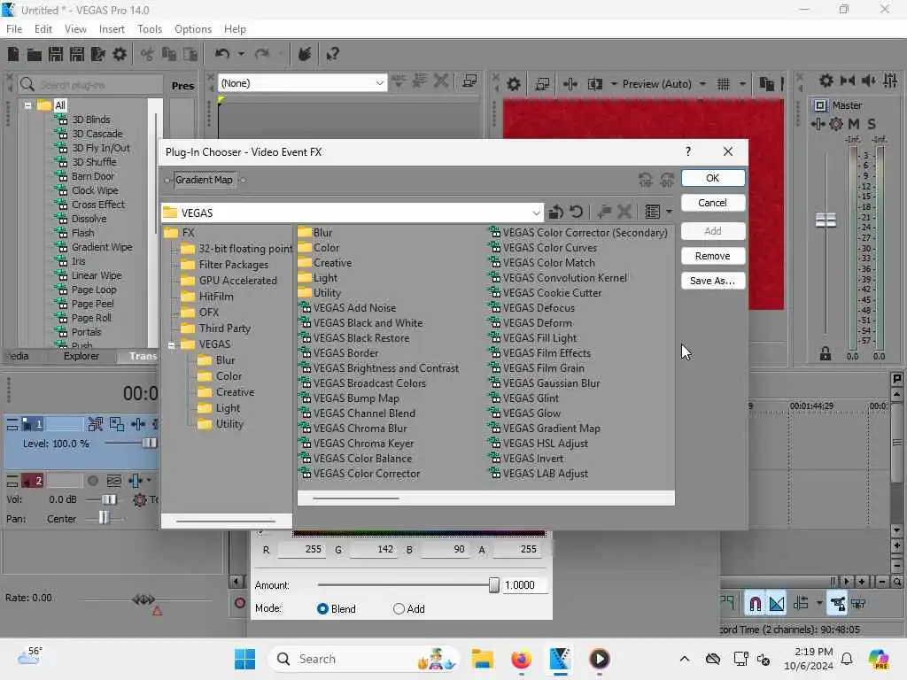Viewport: 907px width, 680px height.
Task: Click Master FX gear icon beside M
Action: [x=836, y=124]
